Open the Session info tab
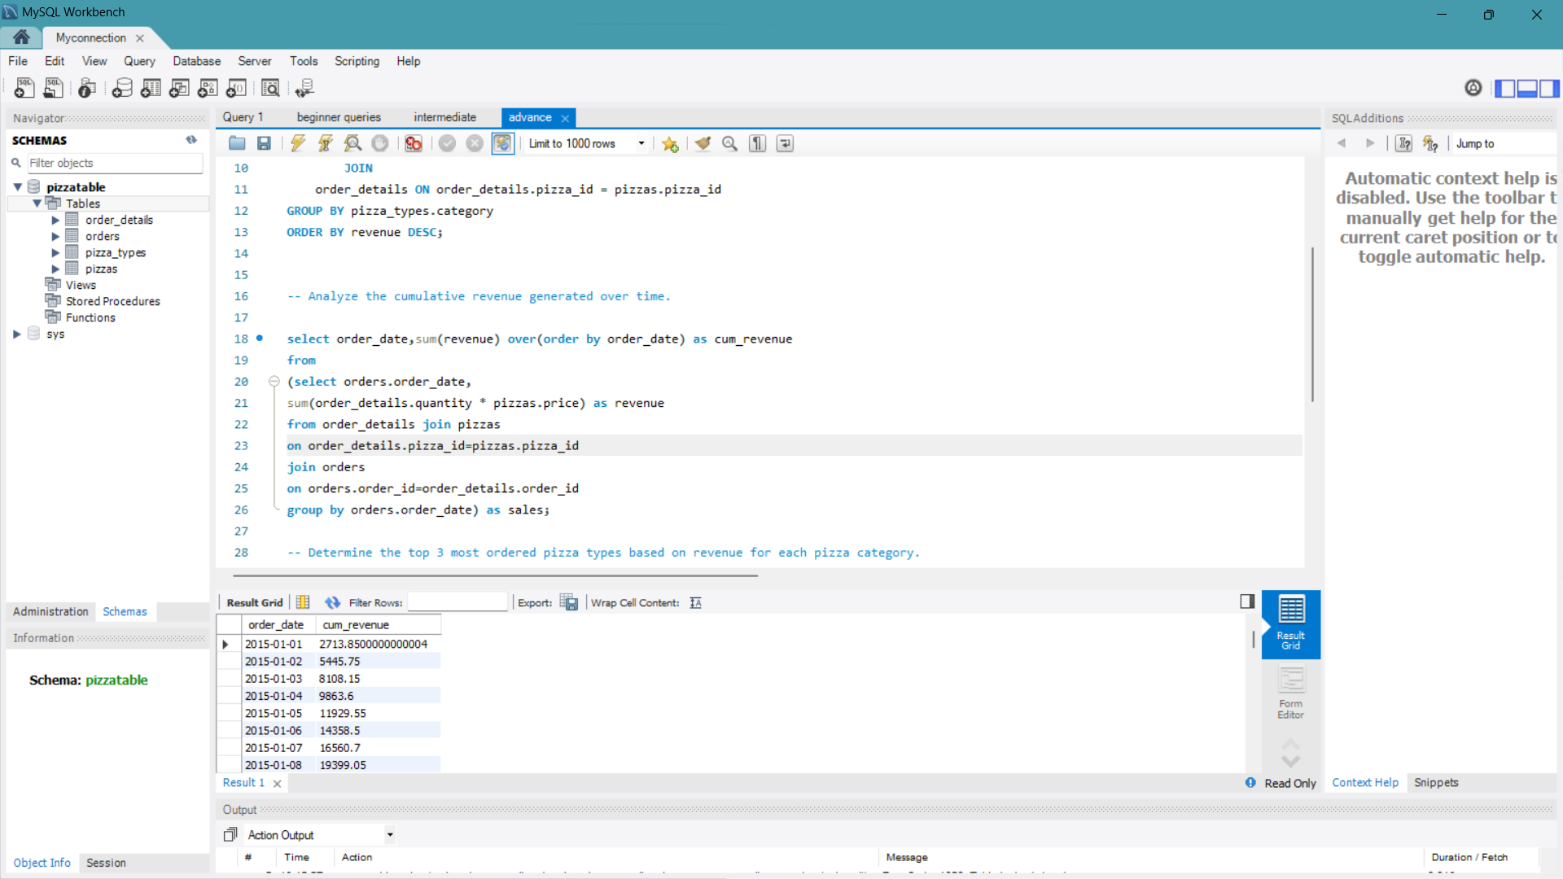Viewport: 1563px width, 879px height. coord(106,863)
